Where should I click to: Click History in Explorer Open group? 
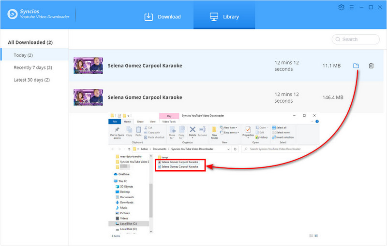coord(261,137)
